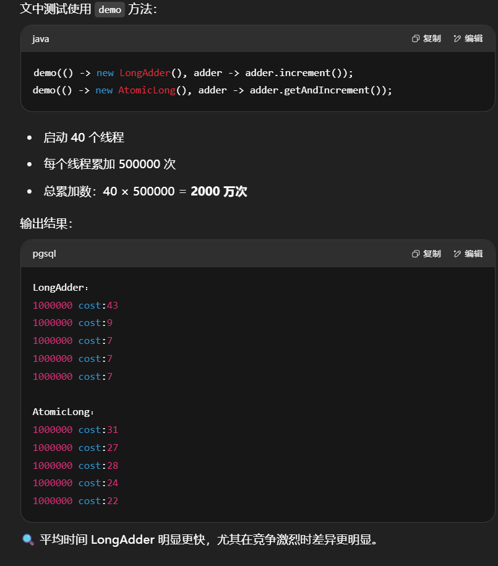The width and height of the screenshot is (498, 566).
Task: Click the magnifier emoji before the summary sentence
Action: coord(28,539)
